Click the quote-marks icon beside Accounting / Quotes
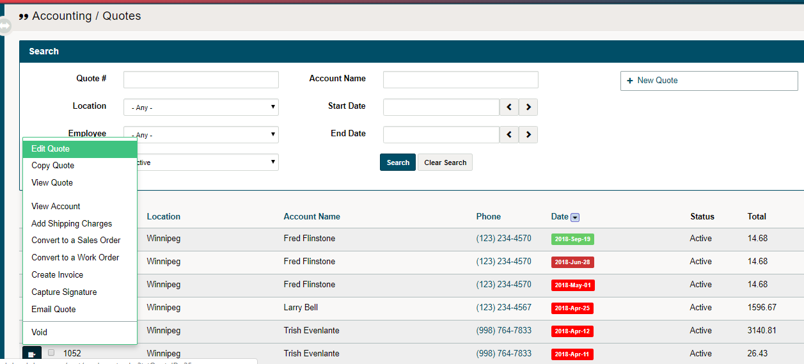Screen dimensions: 804x364 [x=24, y=17]
